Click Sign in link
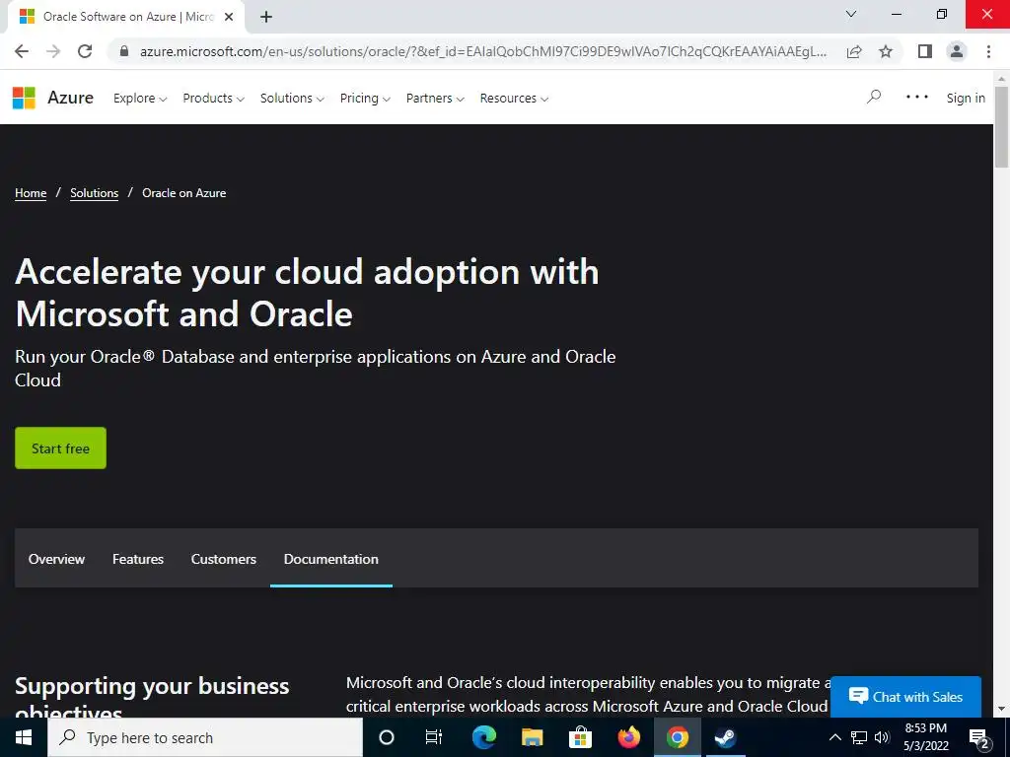The image size is (1010, 757). click(x=966, y=98)
